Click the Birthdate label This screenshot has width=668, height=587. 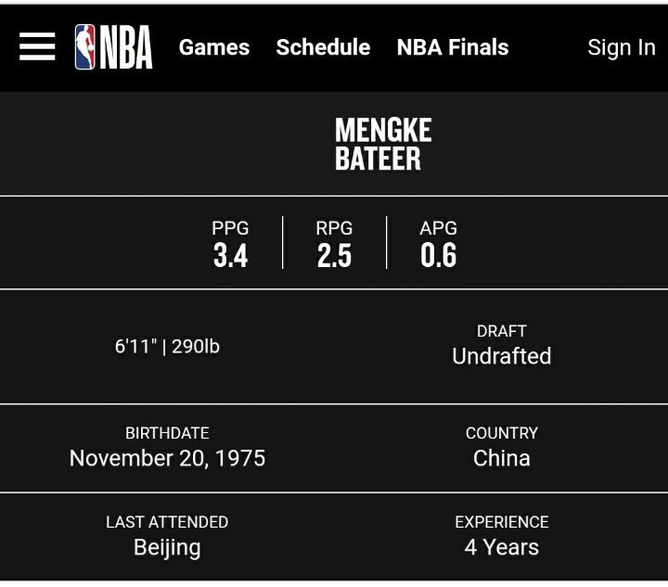click(x=167, y=433)
